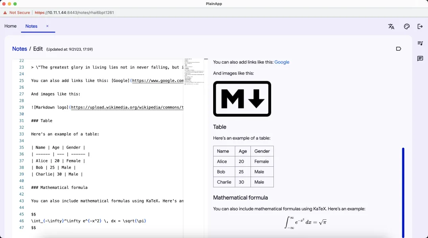The image size is (428, 238).
Task: Click the logout icon
Action: [x=420, y=27]
